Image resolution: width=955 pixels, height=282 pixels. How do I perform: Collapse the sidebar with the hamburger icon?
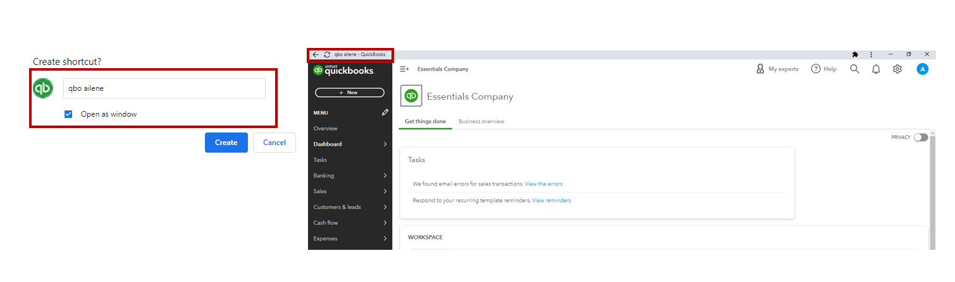coord(404,69)
